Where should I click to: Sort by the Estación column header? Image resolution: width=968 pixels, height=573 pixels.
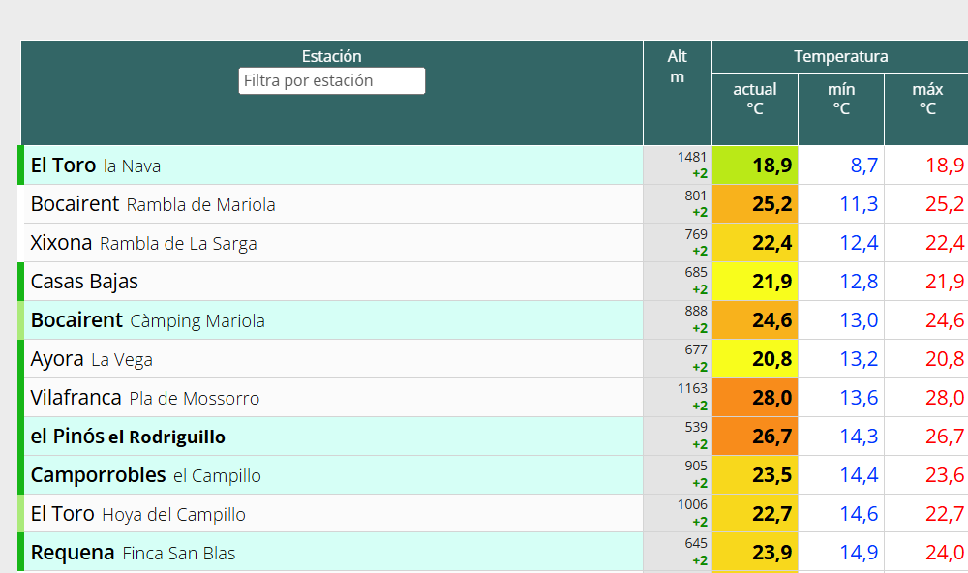point(331,56)
